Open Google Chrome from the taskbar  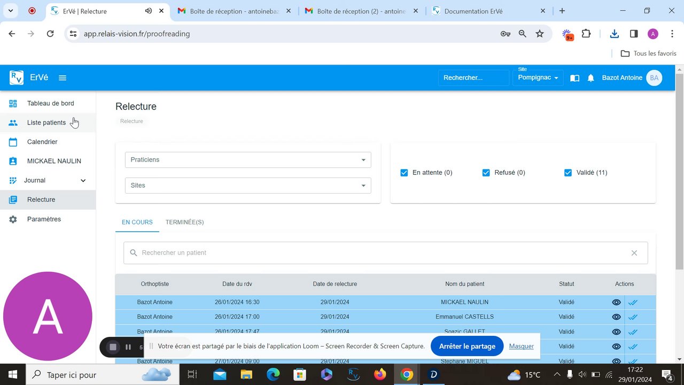(x=407, y=374)
